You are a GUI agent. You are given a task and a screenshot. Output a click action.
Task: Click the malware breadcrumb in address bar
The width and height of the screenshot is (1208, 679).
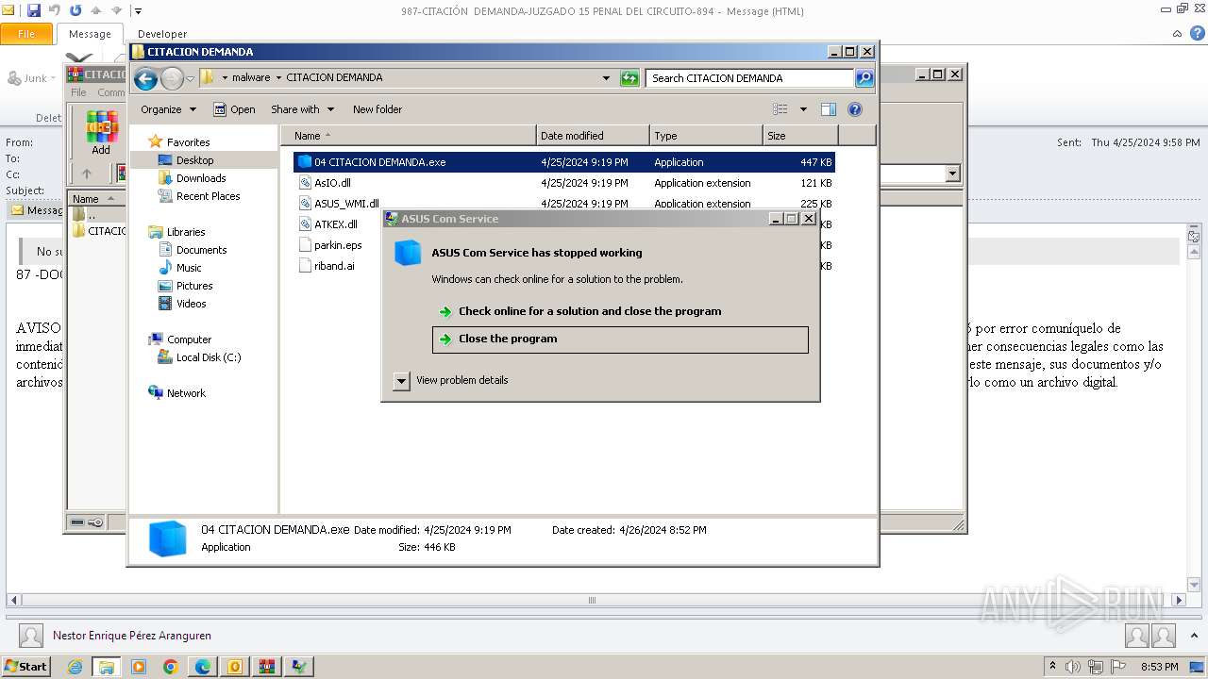[x=251, y=78]
